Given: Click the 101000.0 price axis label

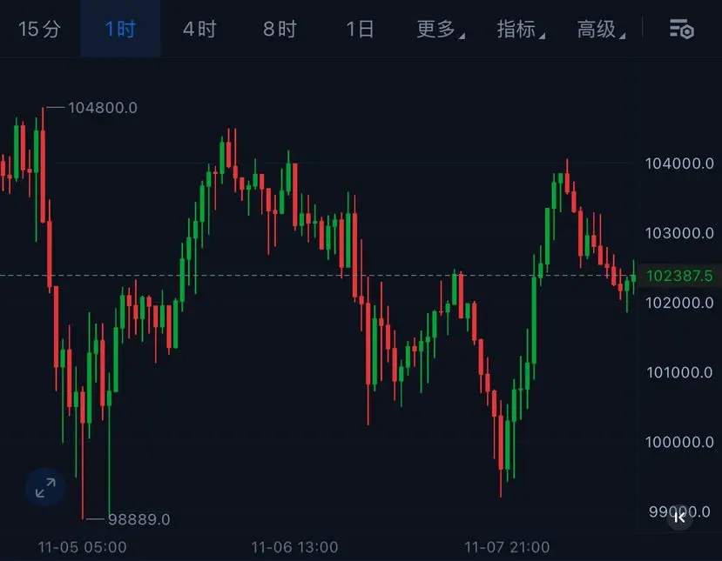Looking at the screenshot, I should [x=679, y=372].
